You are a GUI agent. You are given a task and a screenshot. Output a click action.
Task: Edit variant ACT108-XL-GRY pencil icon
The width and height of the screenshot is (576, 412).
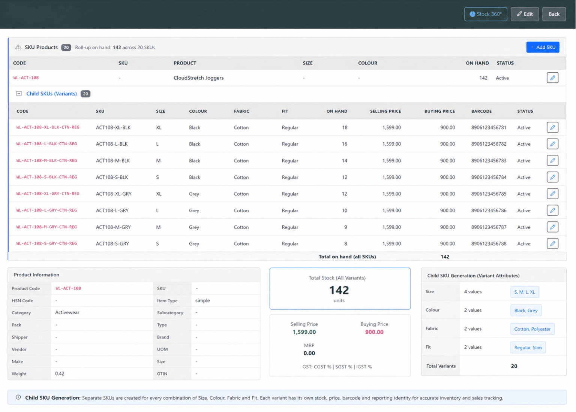[x=552, y=194]
